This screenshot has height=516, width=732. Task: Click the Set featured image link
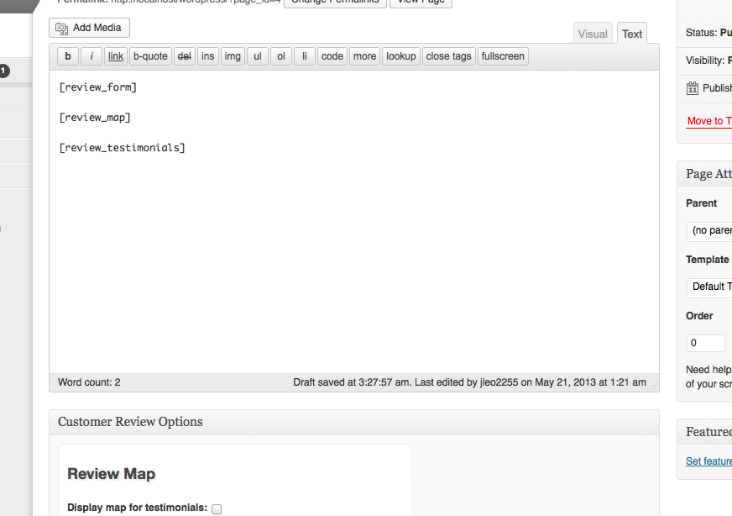tap(708, 461)
